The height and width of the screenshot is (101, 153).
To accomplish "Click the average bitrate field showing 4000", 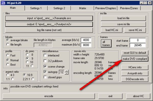I will point(86,40).
